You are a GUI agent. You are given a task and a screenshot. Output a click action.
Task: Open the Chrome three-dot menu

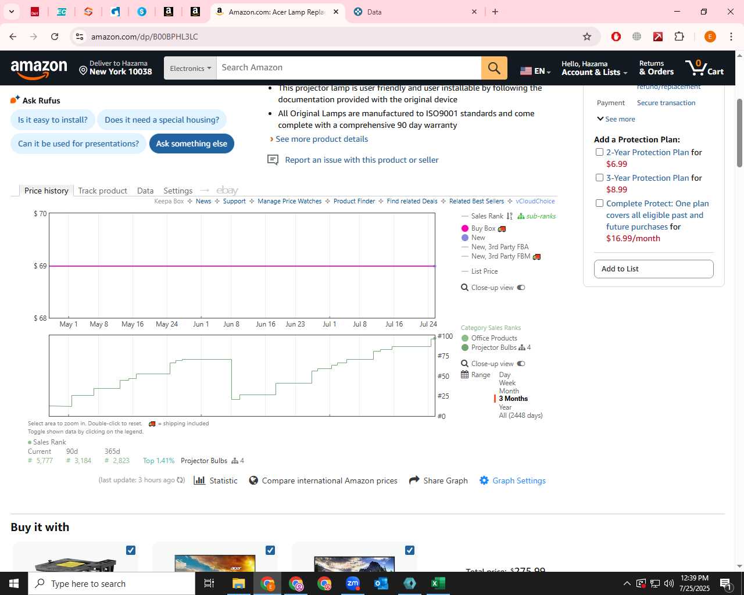(x=731, y=37)
